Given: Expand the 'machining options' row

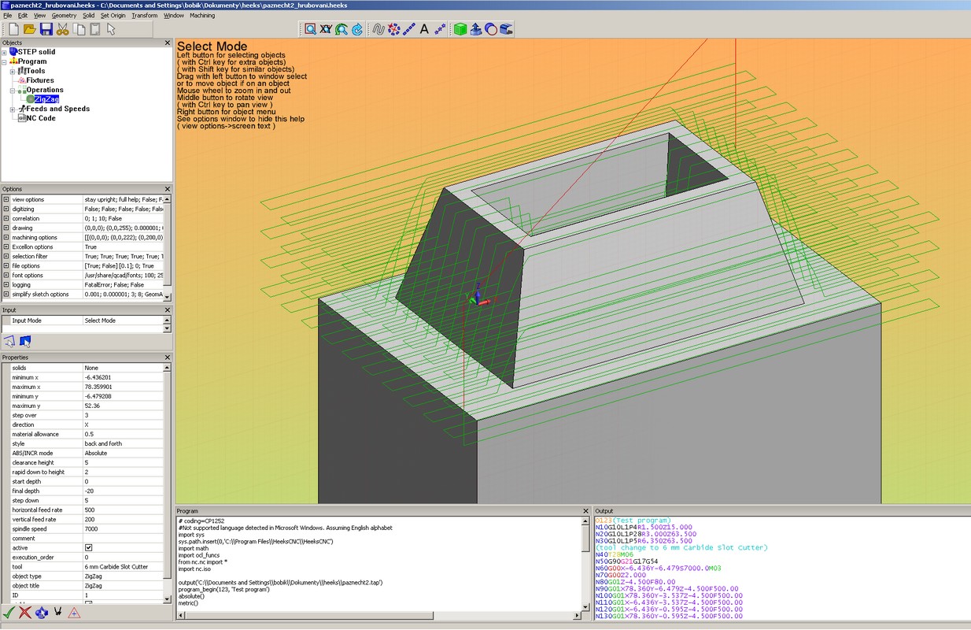Looking at the screenshot, I should pos(6,238).
